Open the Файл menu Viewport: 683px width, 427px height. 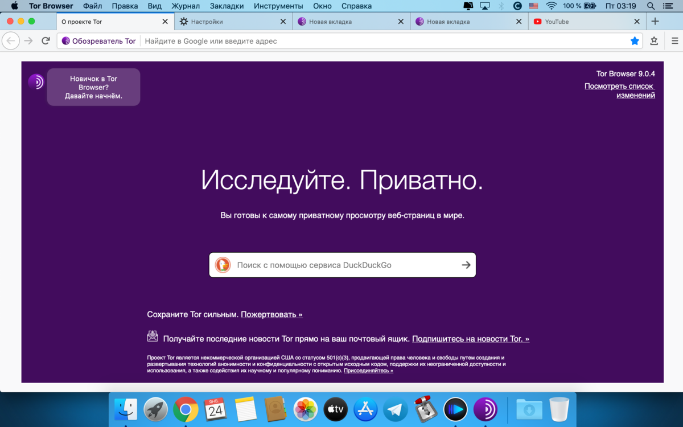(x=93, y=6)
